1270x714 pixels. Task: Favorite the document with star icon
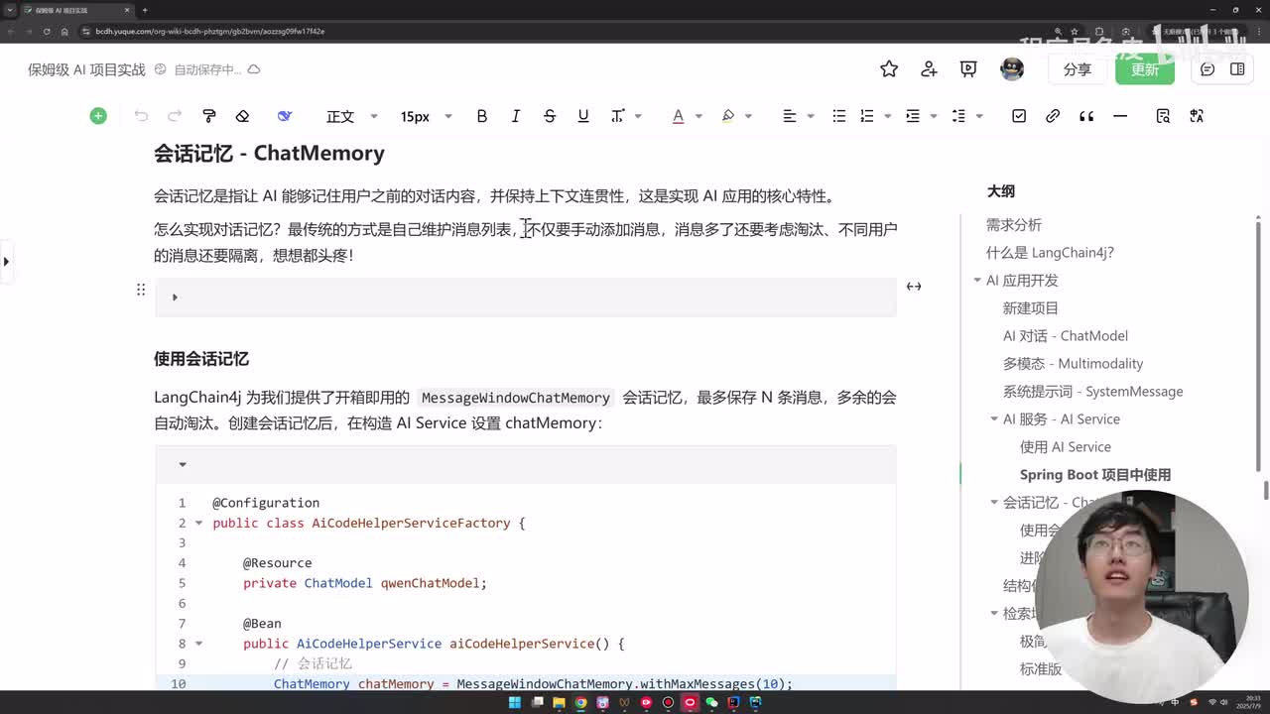point(889,68)
